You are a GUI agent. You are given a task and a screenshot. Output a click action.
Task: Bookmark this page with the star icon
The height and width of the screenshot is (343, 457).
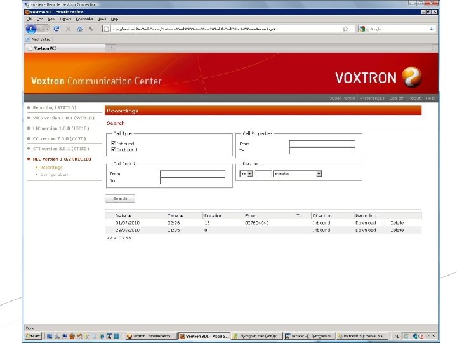(x=346, y=29)
